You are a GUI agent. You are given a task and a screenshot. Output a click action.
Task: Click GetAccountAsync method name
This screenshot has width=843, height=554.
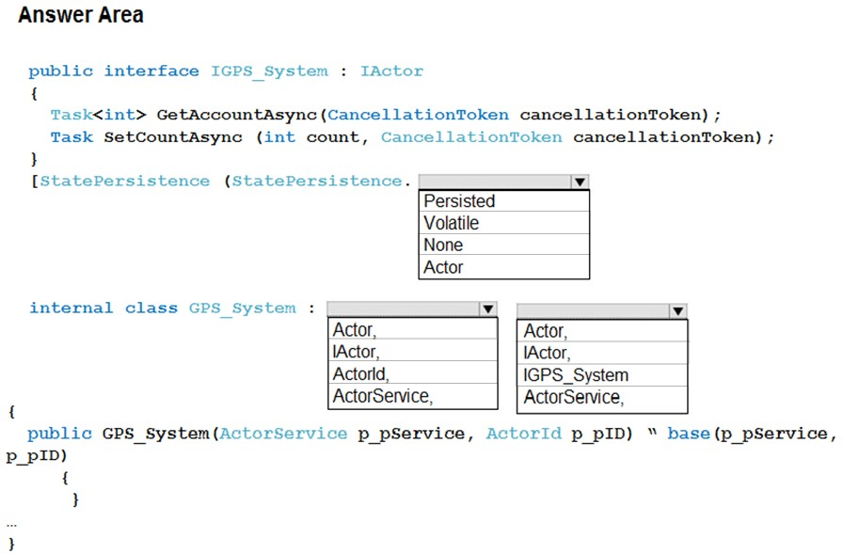[x=236, y=115]
